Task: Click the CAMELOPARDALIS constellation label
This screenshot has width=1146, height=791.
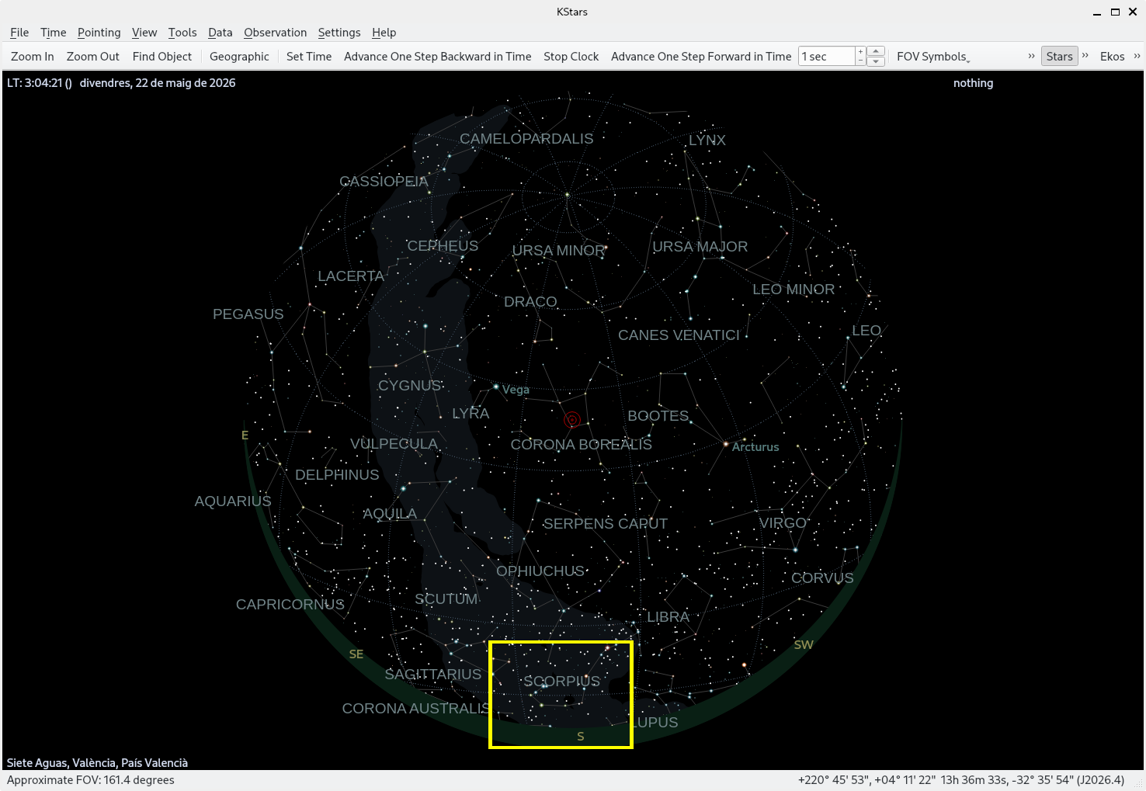Action: [526, 139]
